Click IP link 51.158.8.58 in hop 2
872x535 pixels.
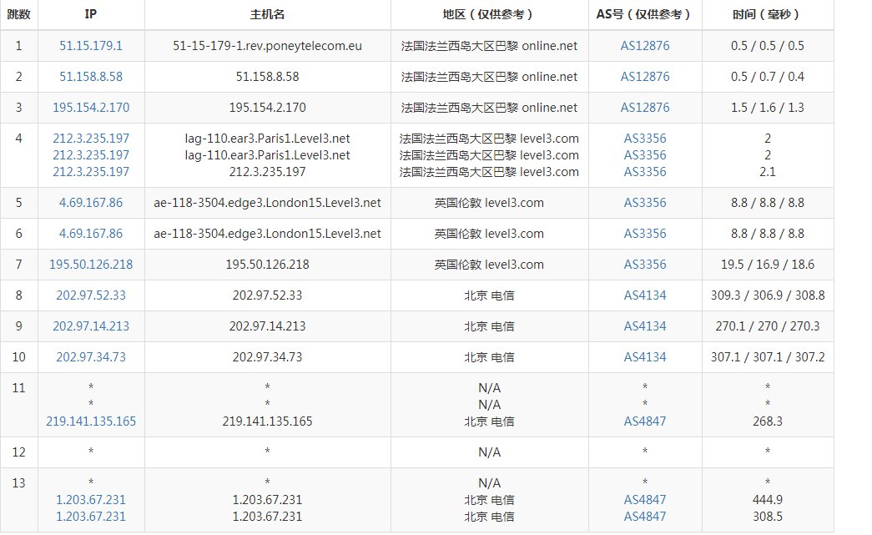click(x=91, y=77)
